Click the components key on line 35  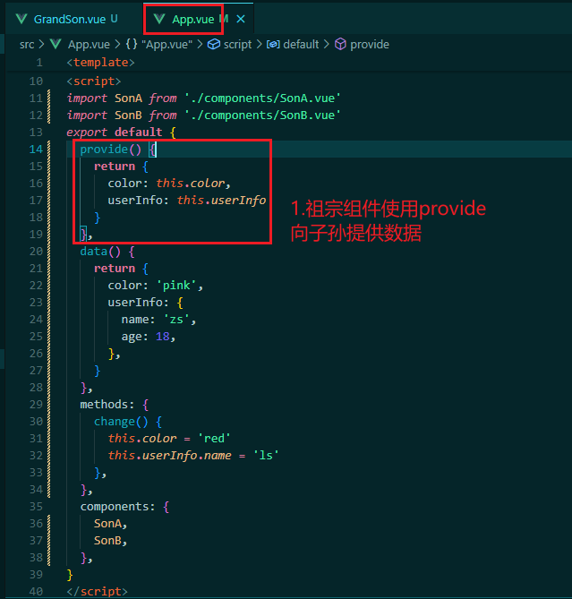(115, 507)
